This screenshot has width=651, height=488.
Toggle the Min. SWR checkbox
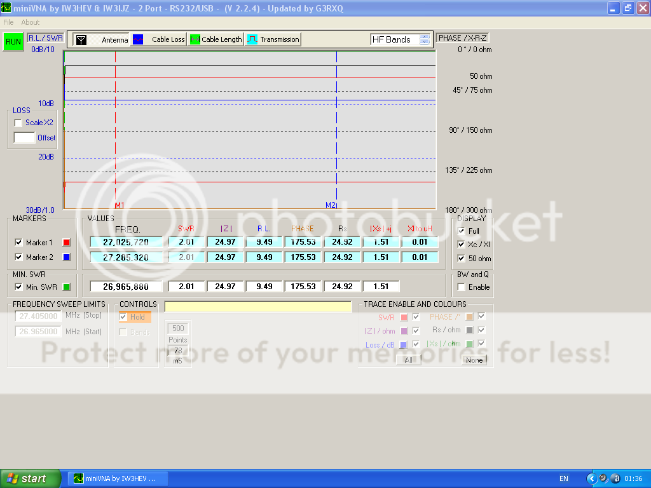click(x=18, y=287)
